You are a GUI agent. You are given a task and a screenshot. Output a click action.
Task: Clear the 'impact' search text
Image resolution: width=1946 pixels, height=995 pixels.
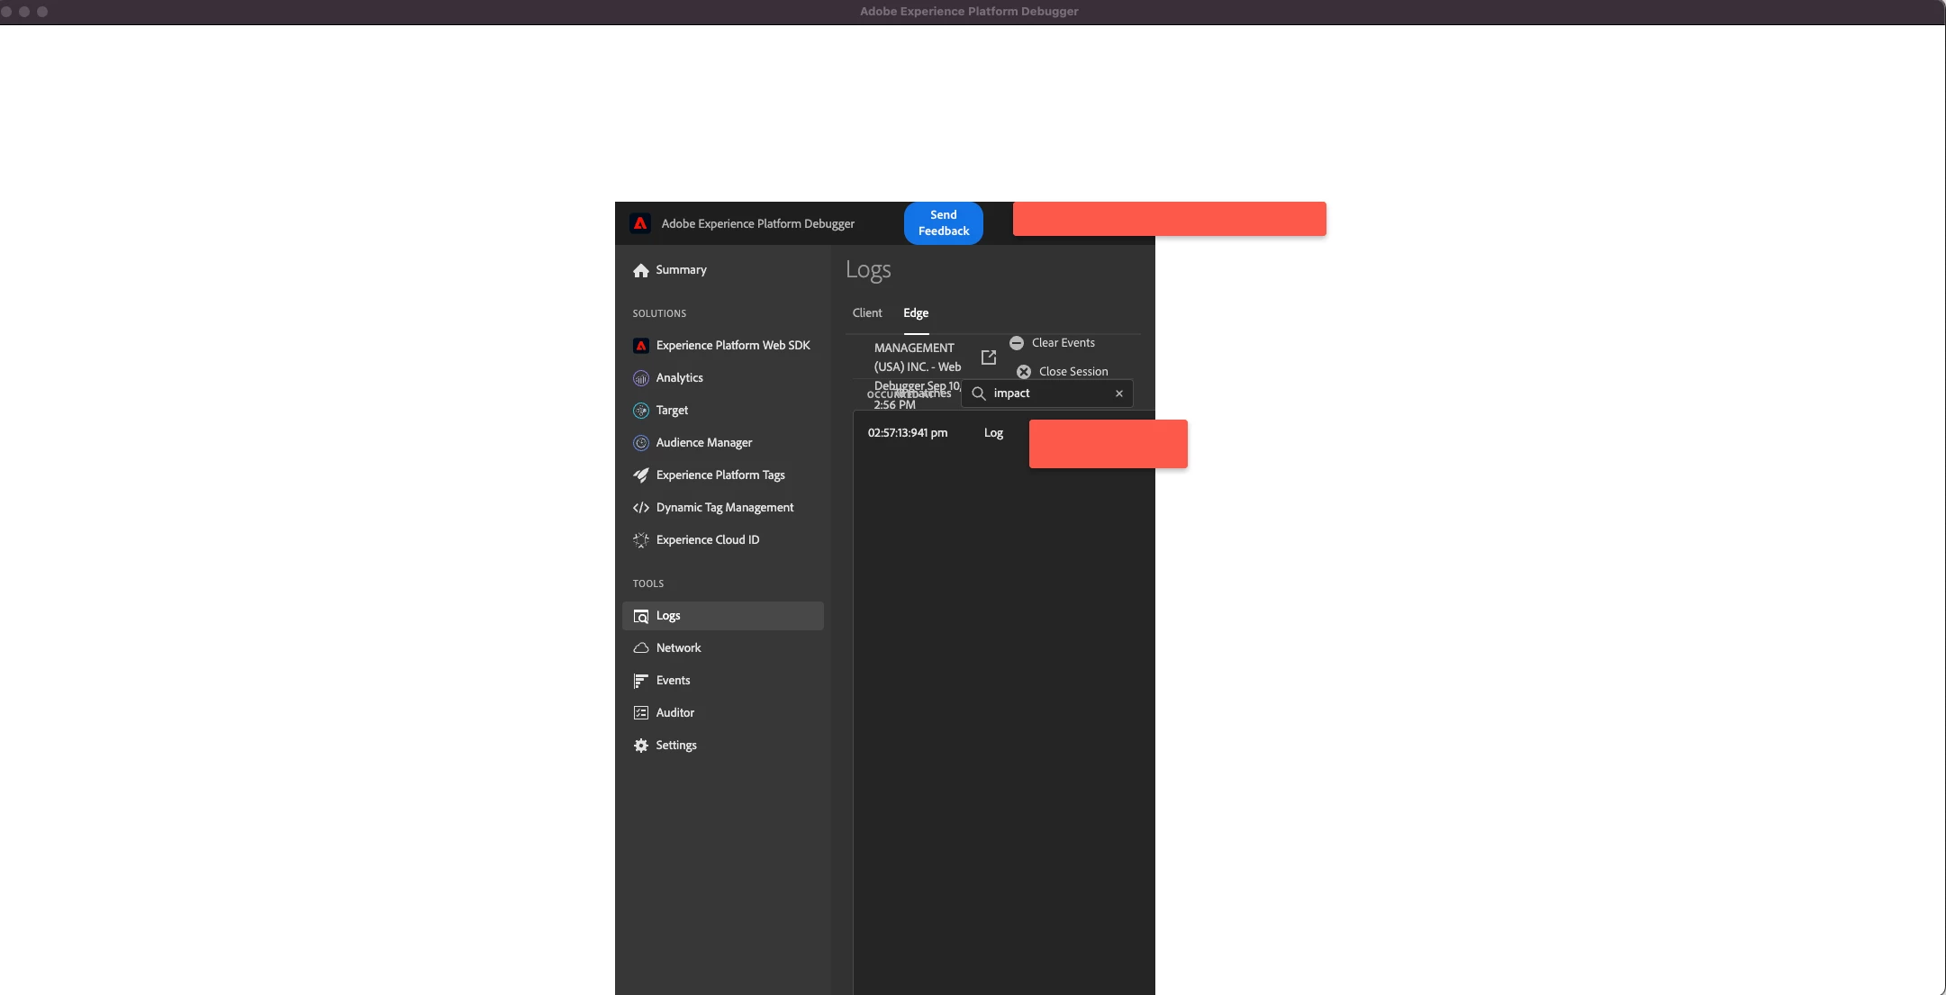1119,393
